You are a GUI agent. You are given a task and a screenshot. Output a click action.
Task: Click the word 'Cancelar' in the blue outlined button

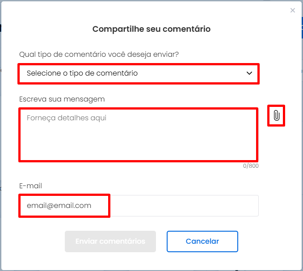click(x=202, y=241)
